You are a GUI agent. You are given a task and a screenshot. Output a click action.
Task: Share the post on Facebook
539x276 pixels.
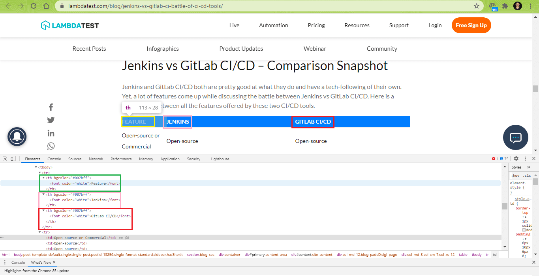(51, 107)
